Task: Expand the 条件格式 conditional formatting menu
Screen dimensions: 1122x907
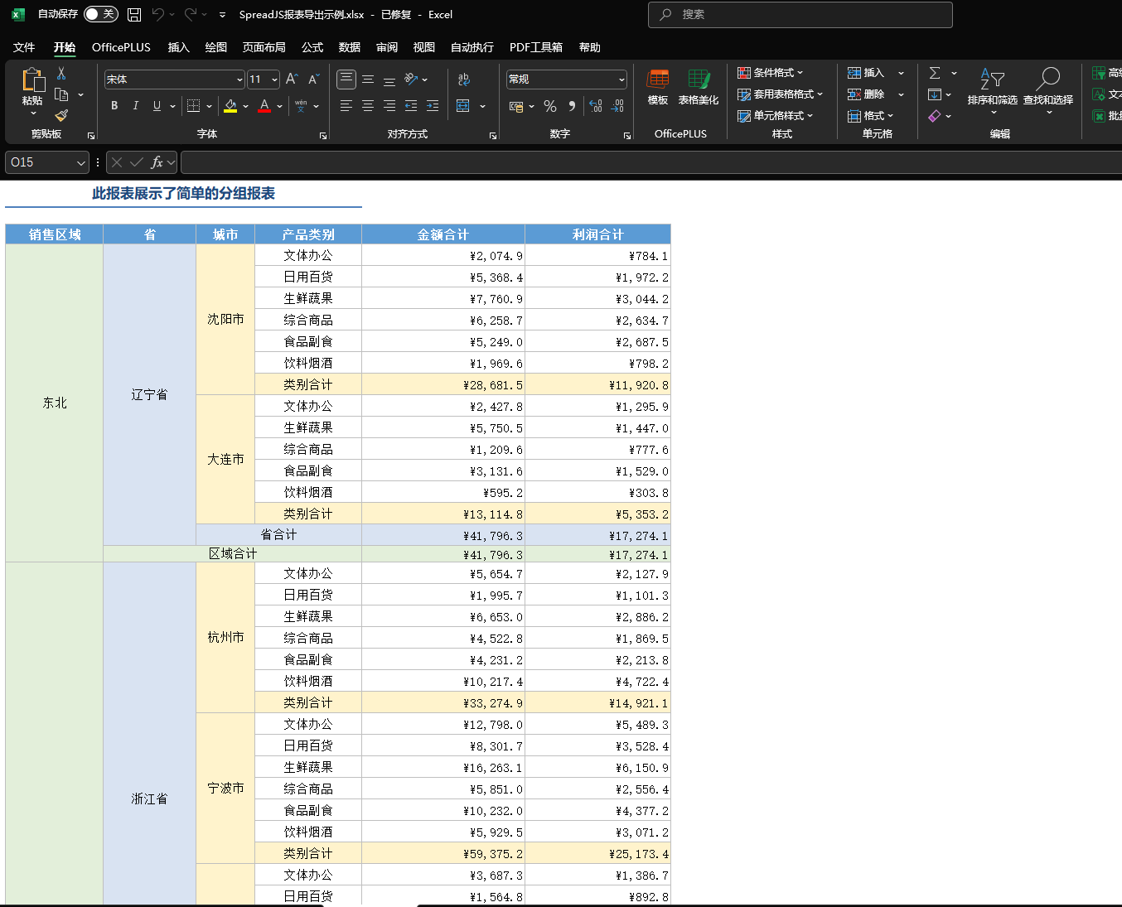Action: click(x=771, y=73)
